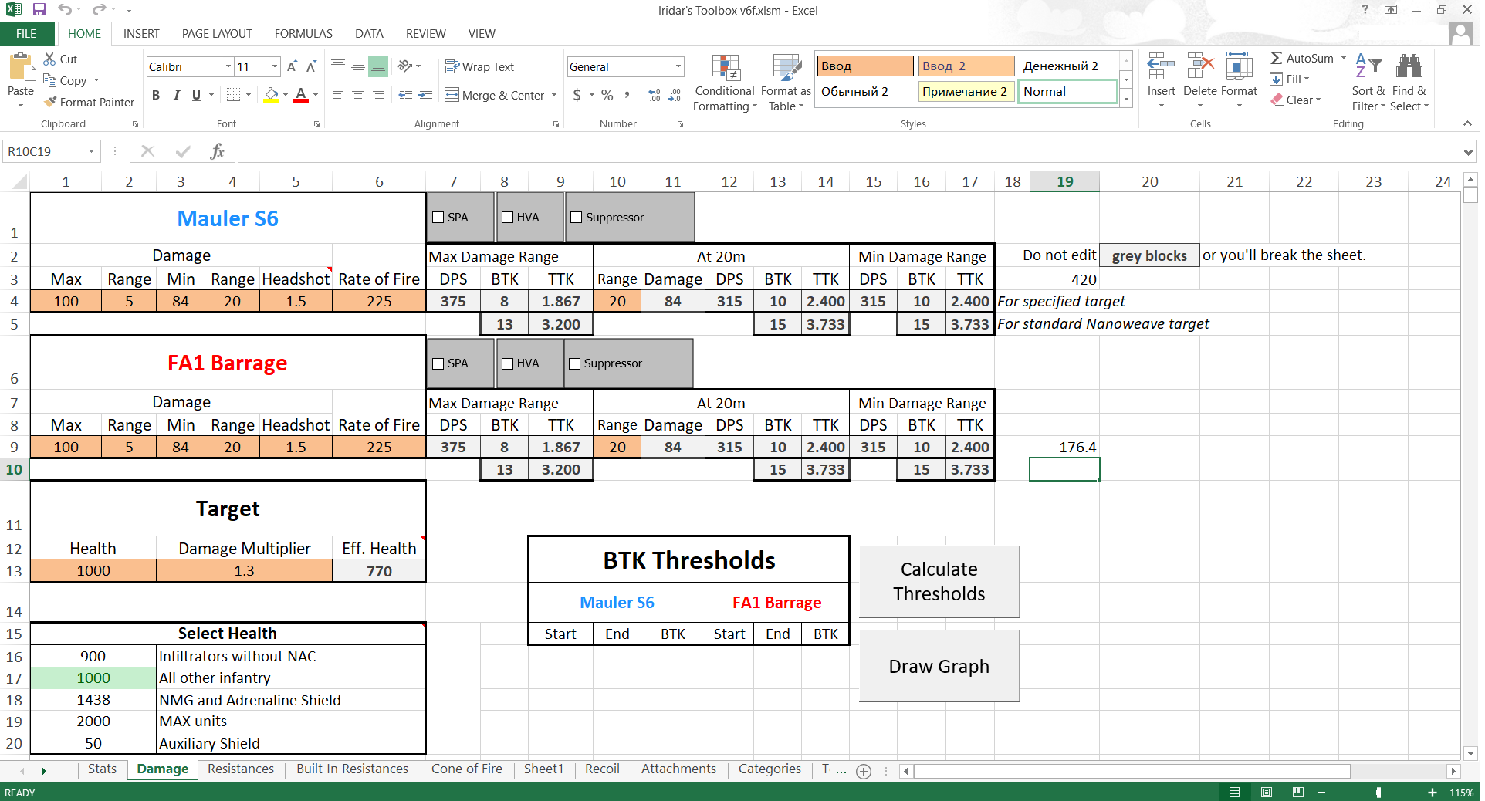Open Conditional Formatting menu

[725, 83]
